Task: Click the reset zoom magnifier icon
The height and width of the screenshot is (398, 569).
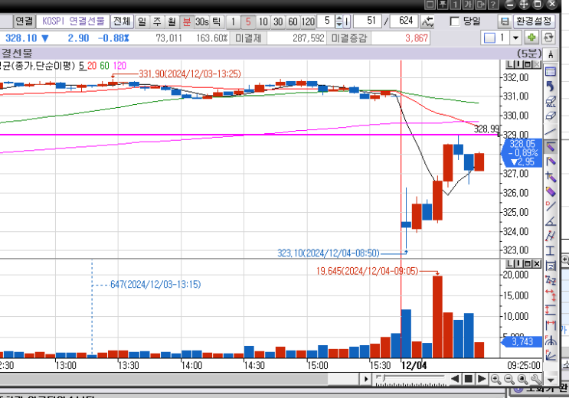Action: pyautogui.click(x=522, y=379)
